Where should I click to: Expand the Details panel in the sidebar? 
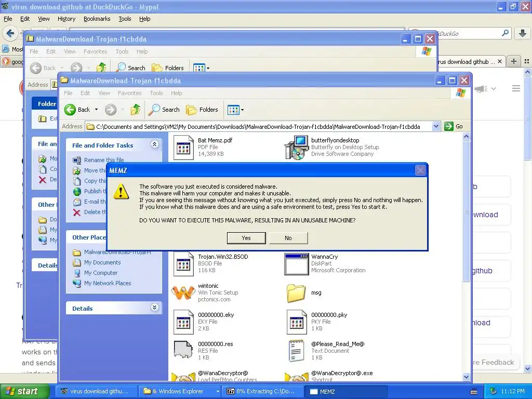point(154,308)
